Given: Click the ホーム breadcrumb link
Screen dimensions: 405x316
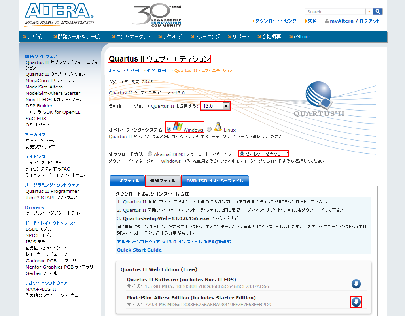Looking at the screenshot, I should pos(114,70).
